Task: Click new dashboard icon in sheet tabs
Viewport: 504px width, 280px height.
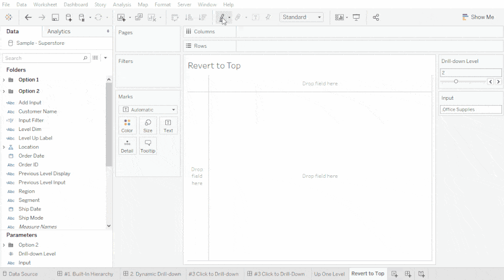Action: tap(408, 274)
